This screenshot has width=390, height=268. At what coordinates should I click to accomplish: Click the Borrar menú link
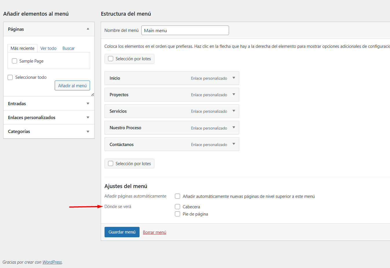(x=154, y=232)
